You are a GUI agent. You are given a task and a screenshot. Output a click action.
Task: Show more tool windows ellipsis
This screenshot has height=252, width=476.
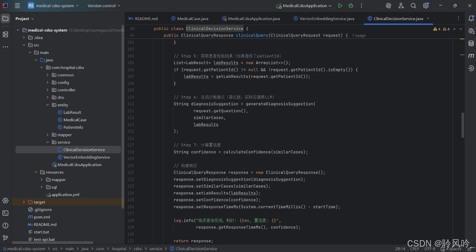(x=5, y=47)
